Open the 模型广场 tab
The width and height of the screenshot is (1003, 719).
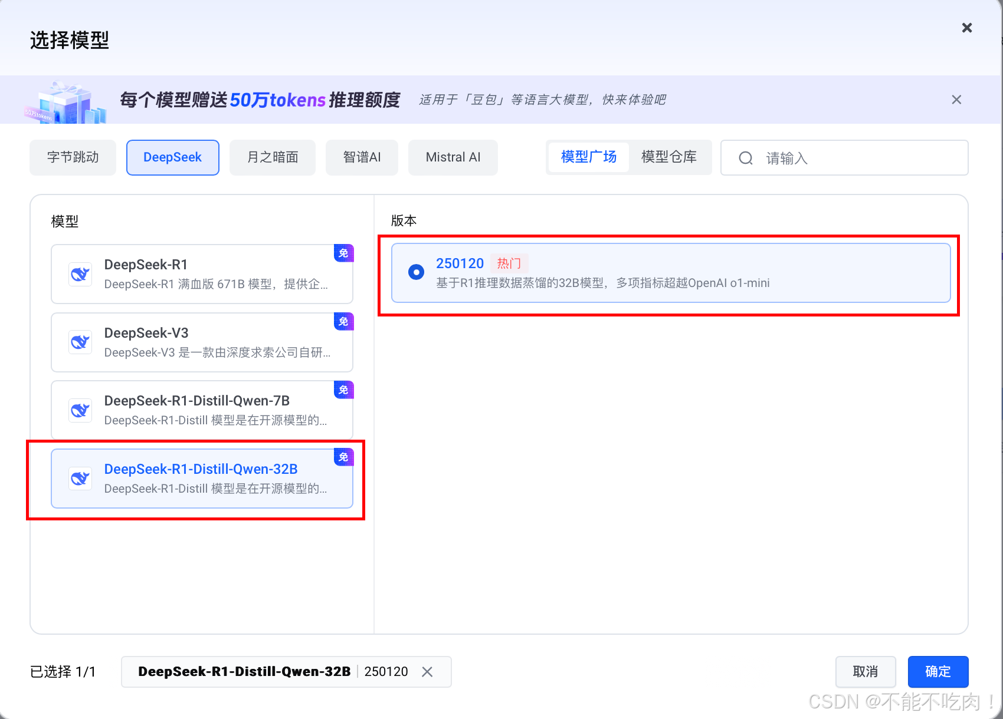(x=588, y=157)
